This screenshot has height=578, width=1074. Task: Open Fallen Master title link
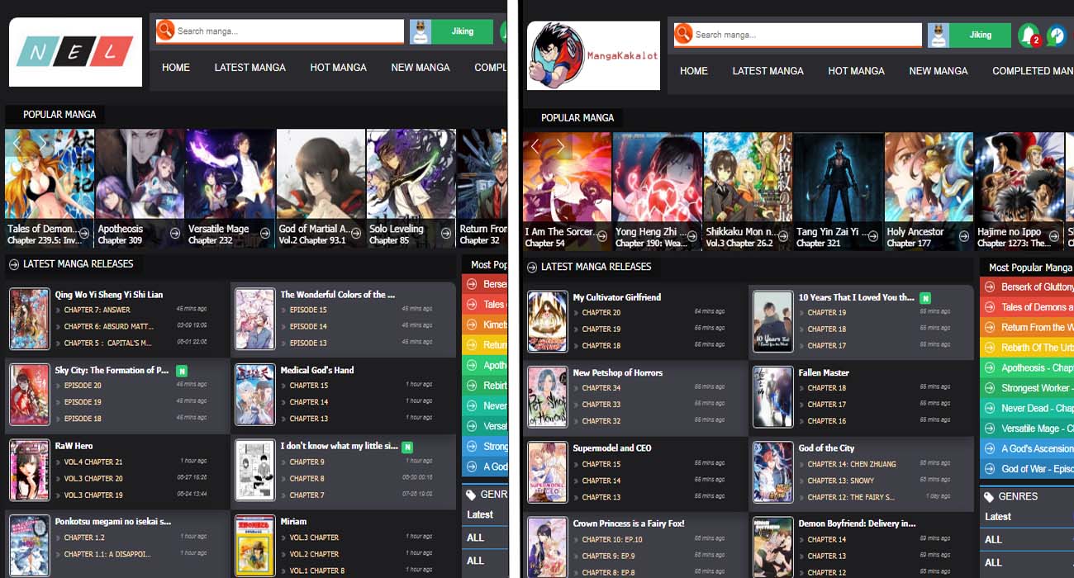823,372
